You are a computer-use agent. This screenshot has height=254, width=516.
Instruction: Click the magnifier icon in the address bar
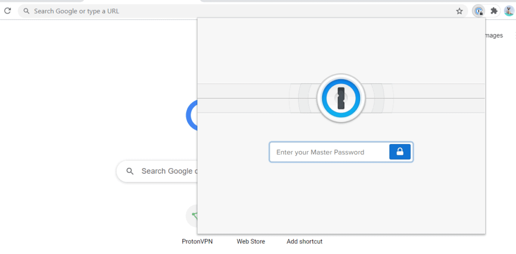pos(27,11)
